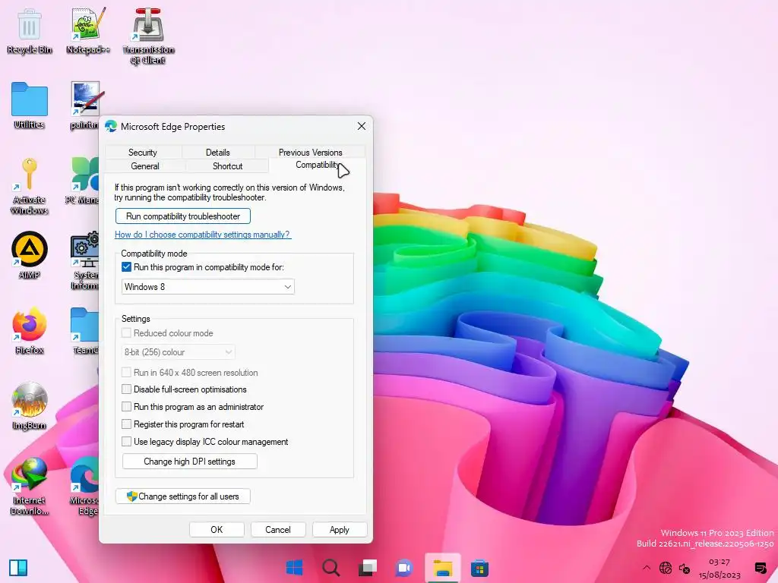Open the Previous Versions tab
Image resolution: width=778 pixels, height=583 pixels.
[x=310, y=152]
